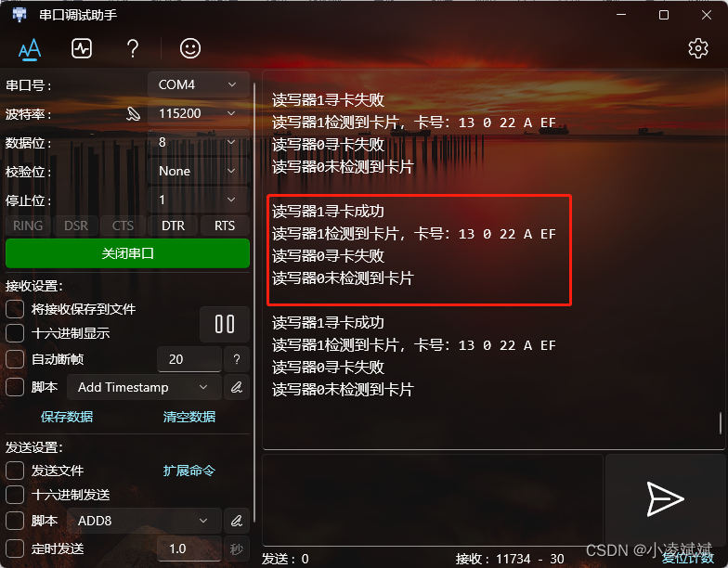Open the 115200 baud rate dropdown
The image size is (728, 568).
[x=199, y=113]
